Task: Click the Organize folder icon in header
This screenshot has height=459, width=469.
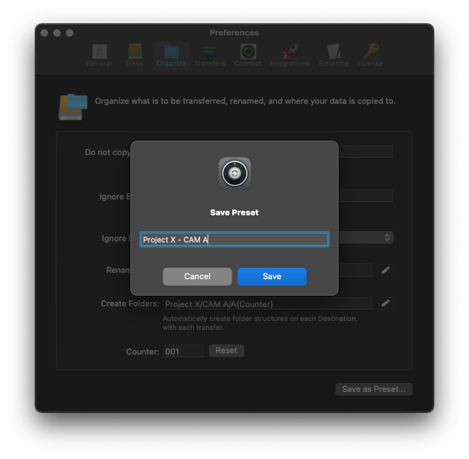Action: pyautogui.click(x=73, y=105)
